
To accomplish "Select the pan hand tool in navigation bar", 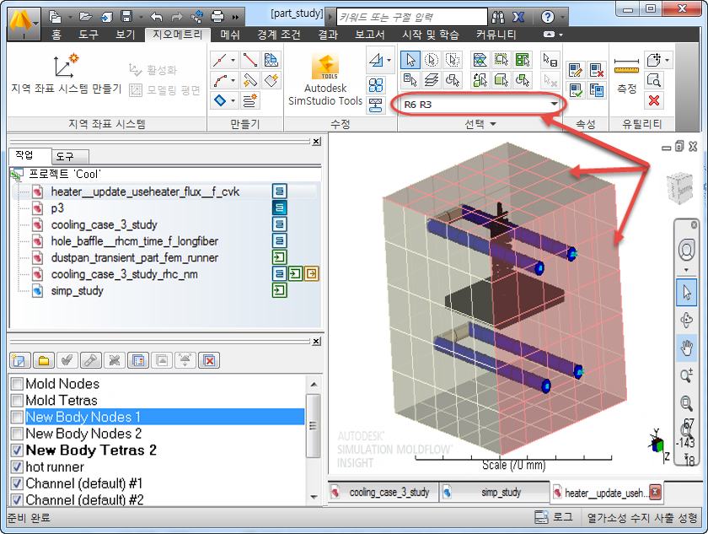I will tap(686, 348).
